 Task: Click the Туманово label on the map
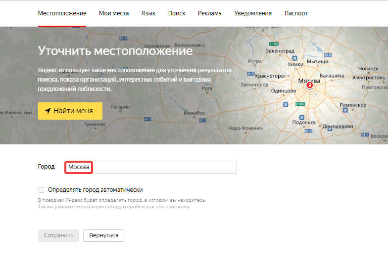coord(95,124)
